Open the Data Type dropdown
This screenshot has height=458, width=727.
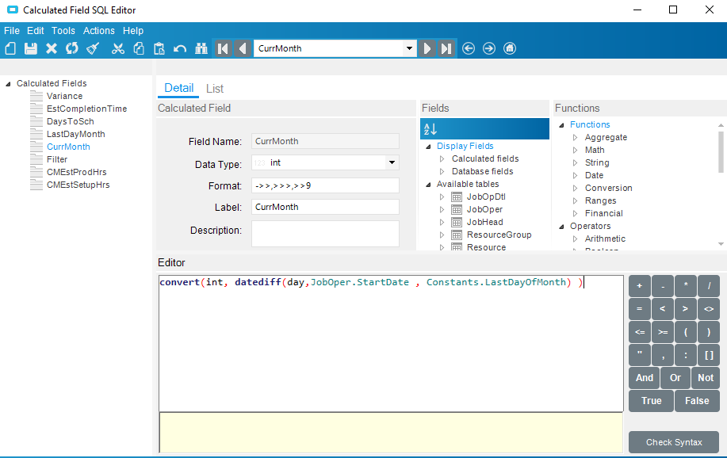coord(392,162)
